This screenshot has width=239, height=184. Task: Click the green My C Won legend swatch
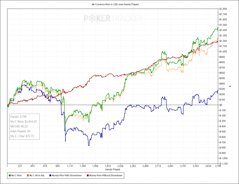coord(10,175)
